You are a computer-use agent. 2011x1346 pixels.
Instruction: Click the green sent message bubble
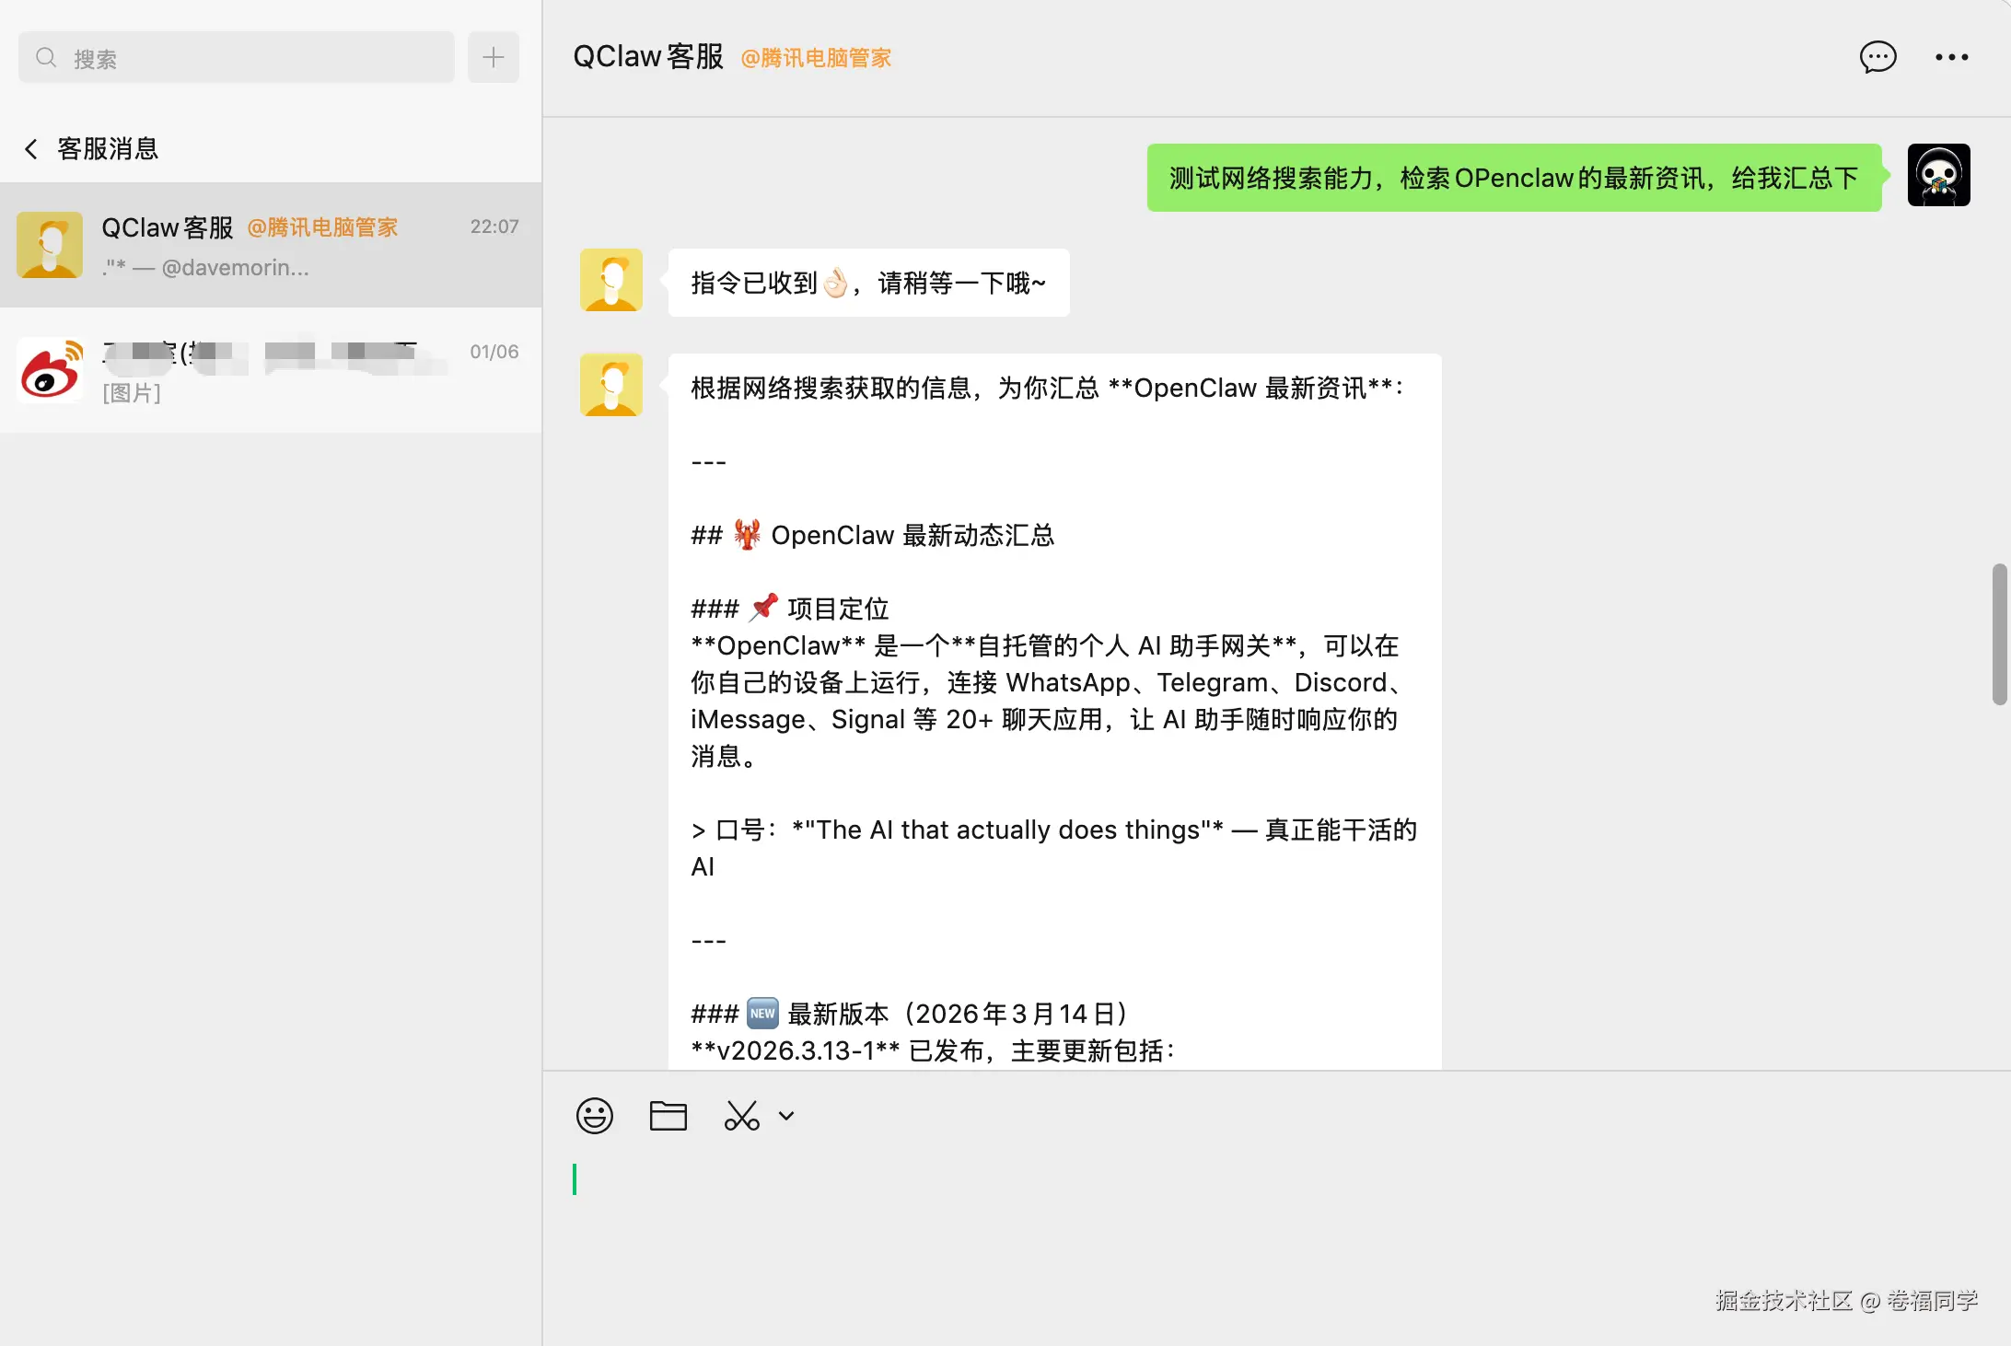tap(1514, 178)
